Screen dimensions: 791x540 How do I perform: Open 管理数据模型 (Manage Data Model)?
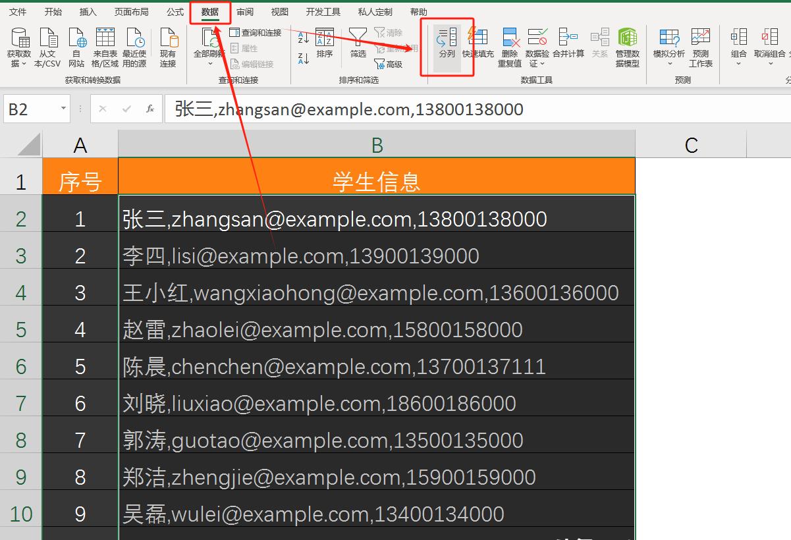pyautogui.click(x=628, y=47)
